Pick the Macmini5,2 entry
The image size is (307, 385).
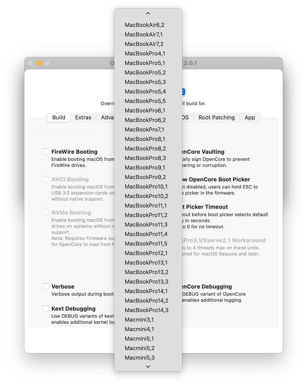(x=148, y=348)
